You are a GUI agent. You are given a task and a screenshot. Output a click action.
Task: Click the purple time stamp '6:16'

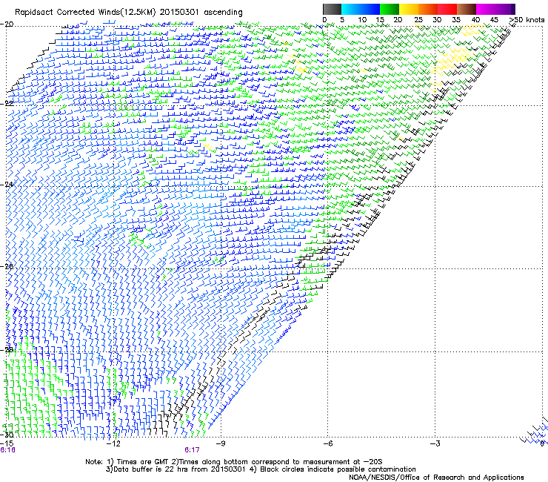7,450
